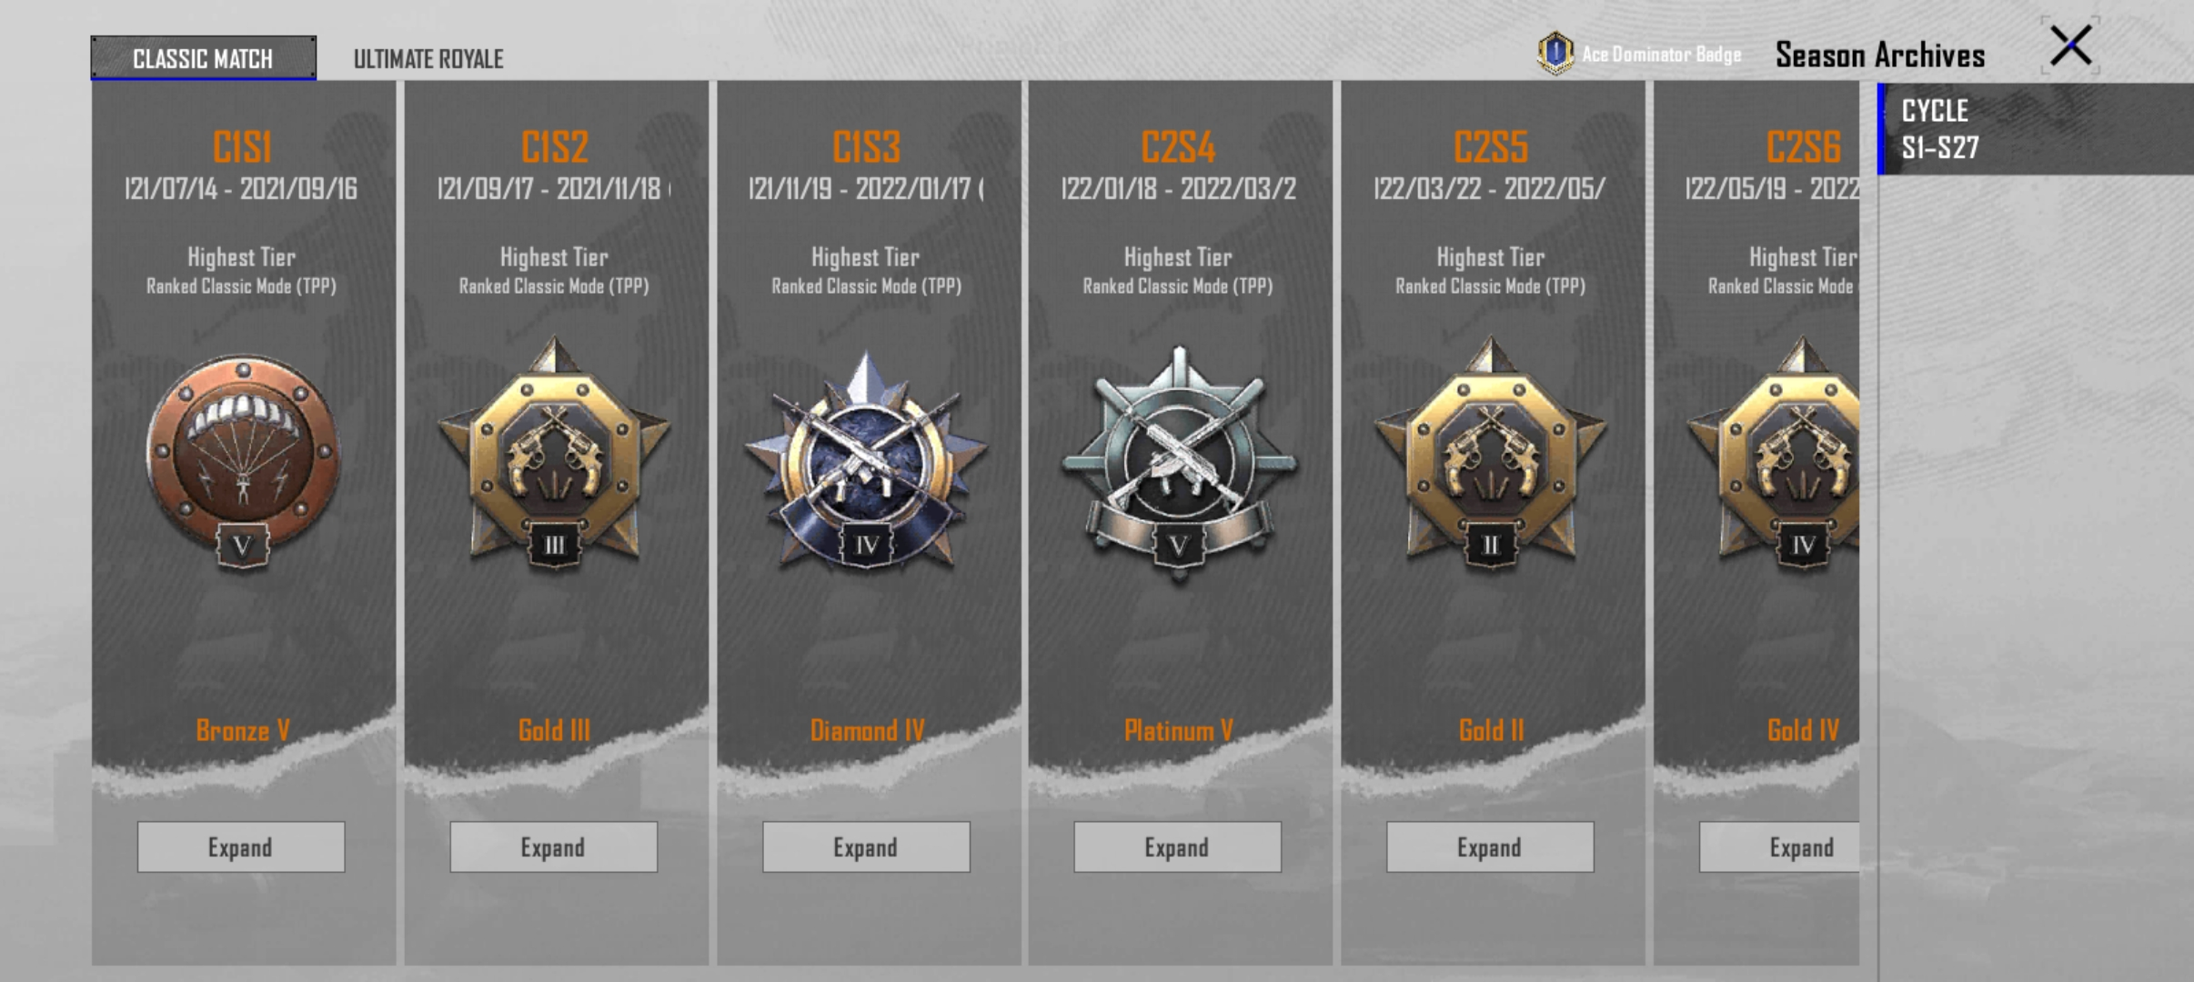Click the C2S4 season title
The image size is (2194, 982).
click(1179, 146)
